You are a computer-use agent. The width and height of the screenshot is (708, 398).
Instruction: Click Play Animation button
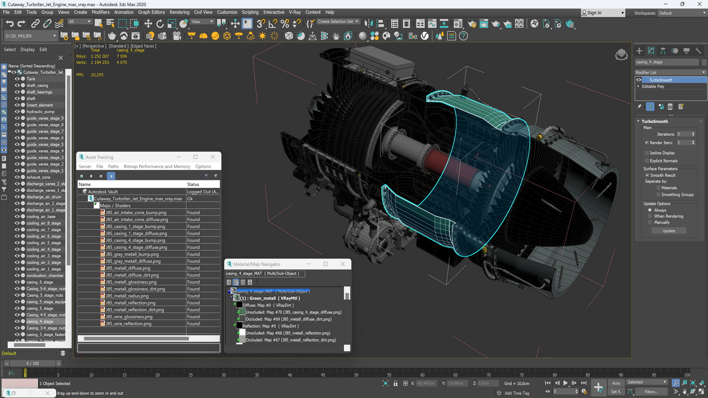(566, 383)
